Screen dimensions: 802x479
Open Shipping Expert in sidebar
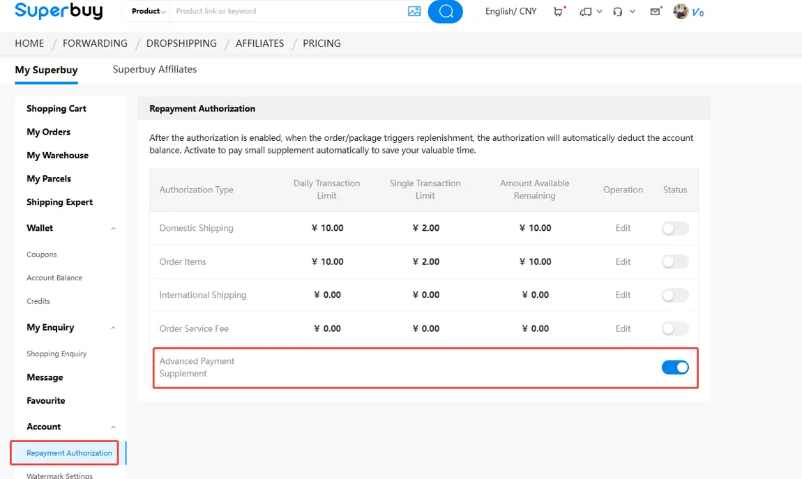tap(59, 202)
